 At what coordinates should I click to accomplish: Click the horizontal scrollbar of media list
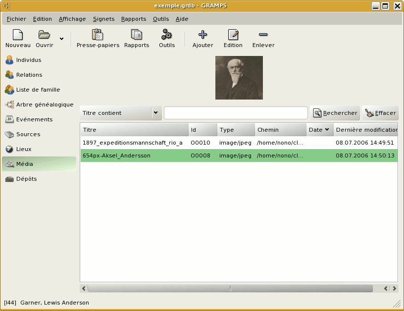[230, 288]
